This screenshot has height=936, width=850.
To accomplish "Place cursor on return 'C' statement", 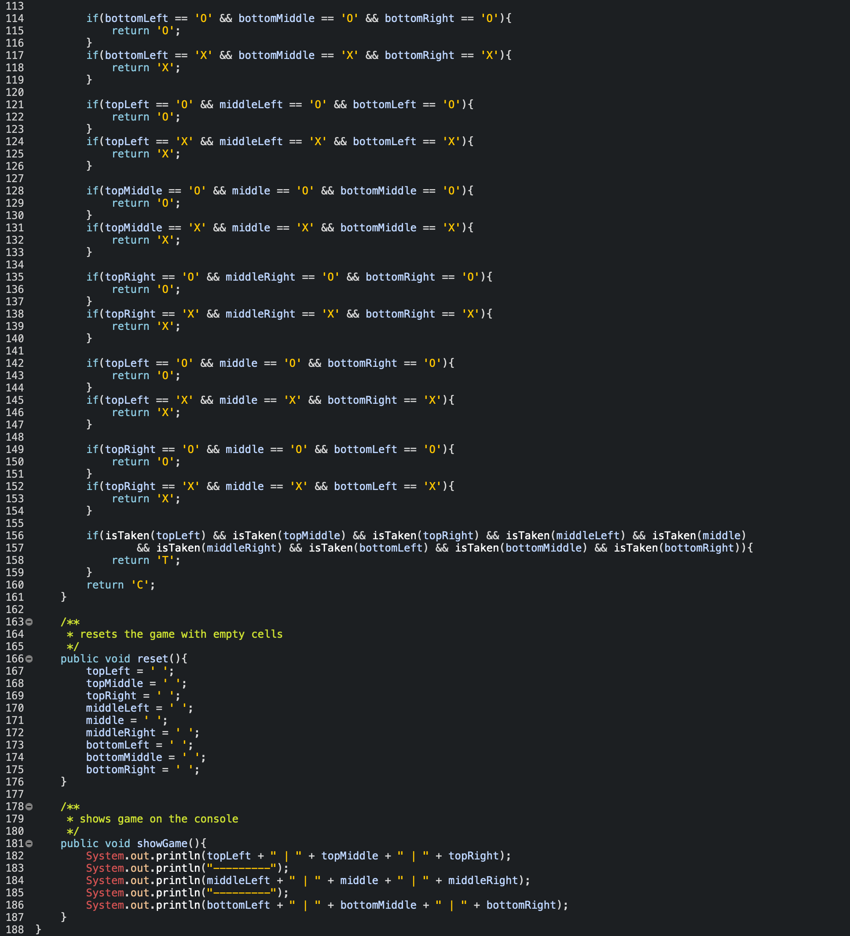I will click(x=121, y=585).
